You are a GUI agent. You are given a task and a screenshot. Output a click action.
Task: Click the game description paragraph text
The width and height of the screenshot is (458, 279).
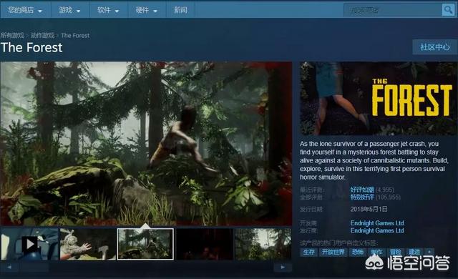[374, 160]
